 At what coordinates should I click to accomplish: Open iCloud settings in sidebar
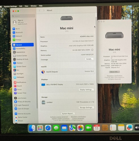click(x=19, y=121)
